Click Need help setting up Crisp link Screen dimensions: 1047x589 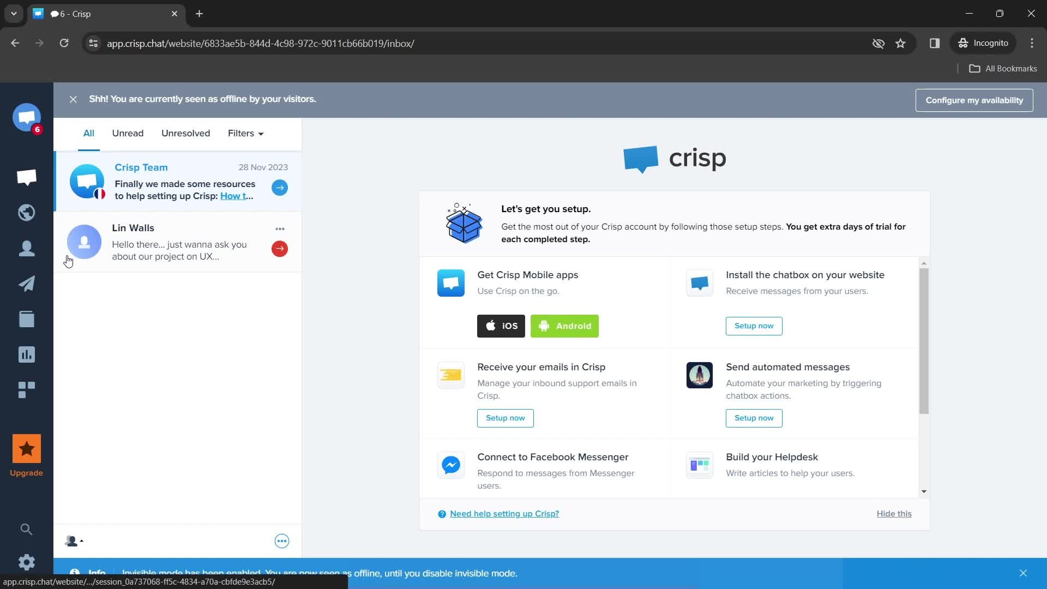pos(504,514)
